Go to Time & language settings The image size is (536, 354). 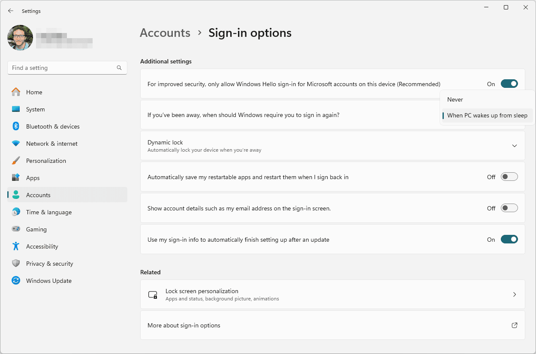48,212
